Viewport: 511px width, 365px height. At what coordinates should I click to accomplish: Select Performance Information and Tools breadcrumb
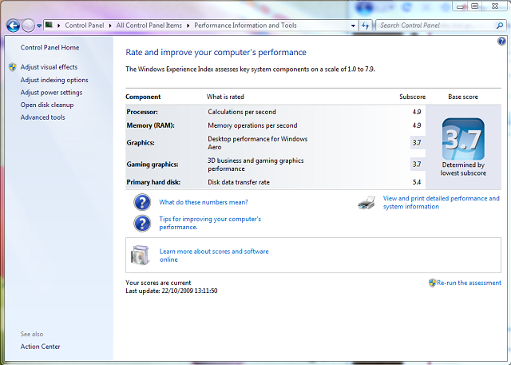pyautogui.click(x=245, y=26)
